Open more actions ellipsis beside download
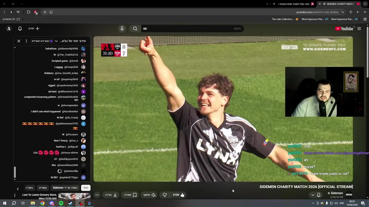369x207 pixels. 97,195
